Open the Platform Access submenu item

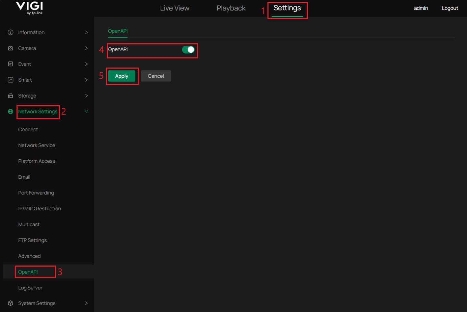pyautogui.click(x=36, y=161)
